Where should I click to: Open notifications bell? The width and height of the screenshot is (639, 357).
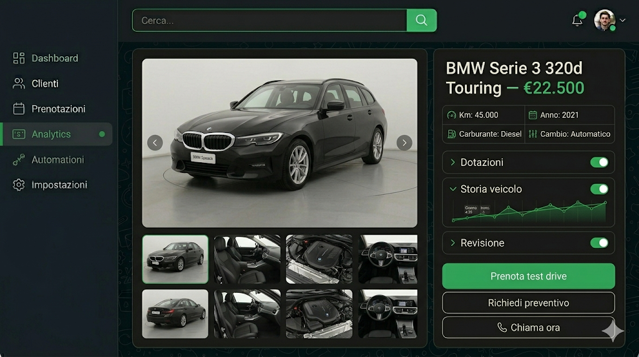pyautogui.click(x=577, y=20)
